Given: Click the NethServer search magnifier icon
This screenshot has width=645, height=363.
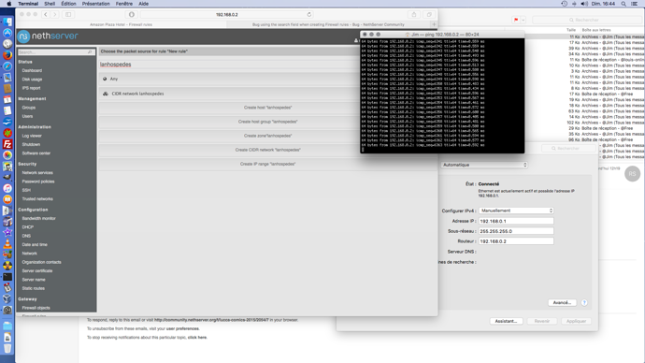Looking at the screenshot, I should [x=90, y=52].
